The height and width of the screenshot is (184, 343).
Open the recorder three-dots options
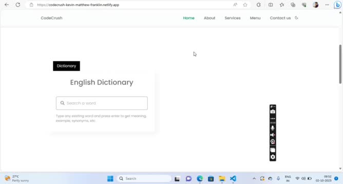click(273, 119)
